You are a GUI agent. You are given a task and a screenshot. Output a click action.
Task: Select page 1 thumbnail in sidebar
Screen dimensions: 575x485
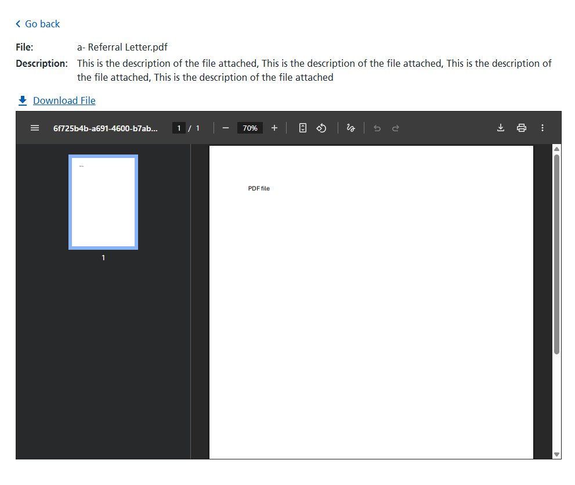pos(103,202)
